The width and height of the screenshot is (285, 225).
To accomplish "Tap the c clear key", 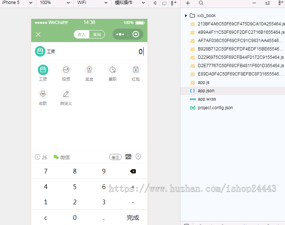I will pyautogui.click(x=46, y=217).
